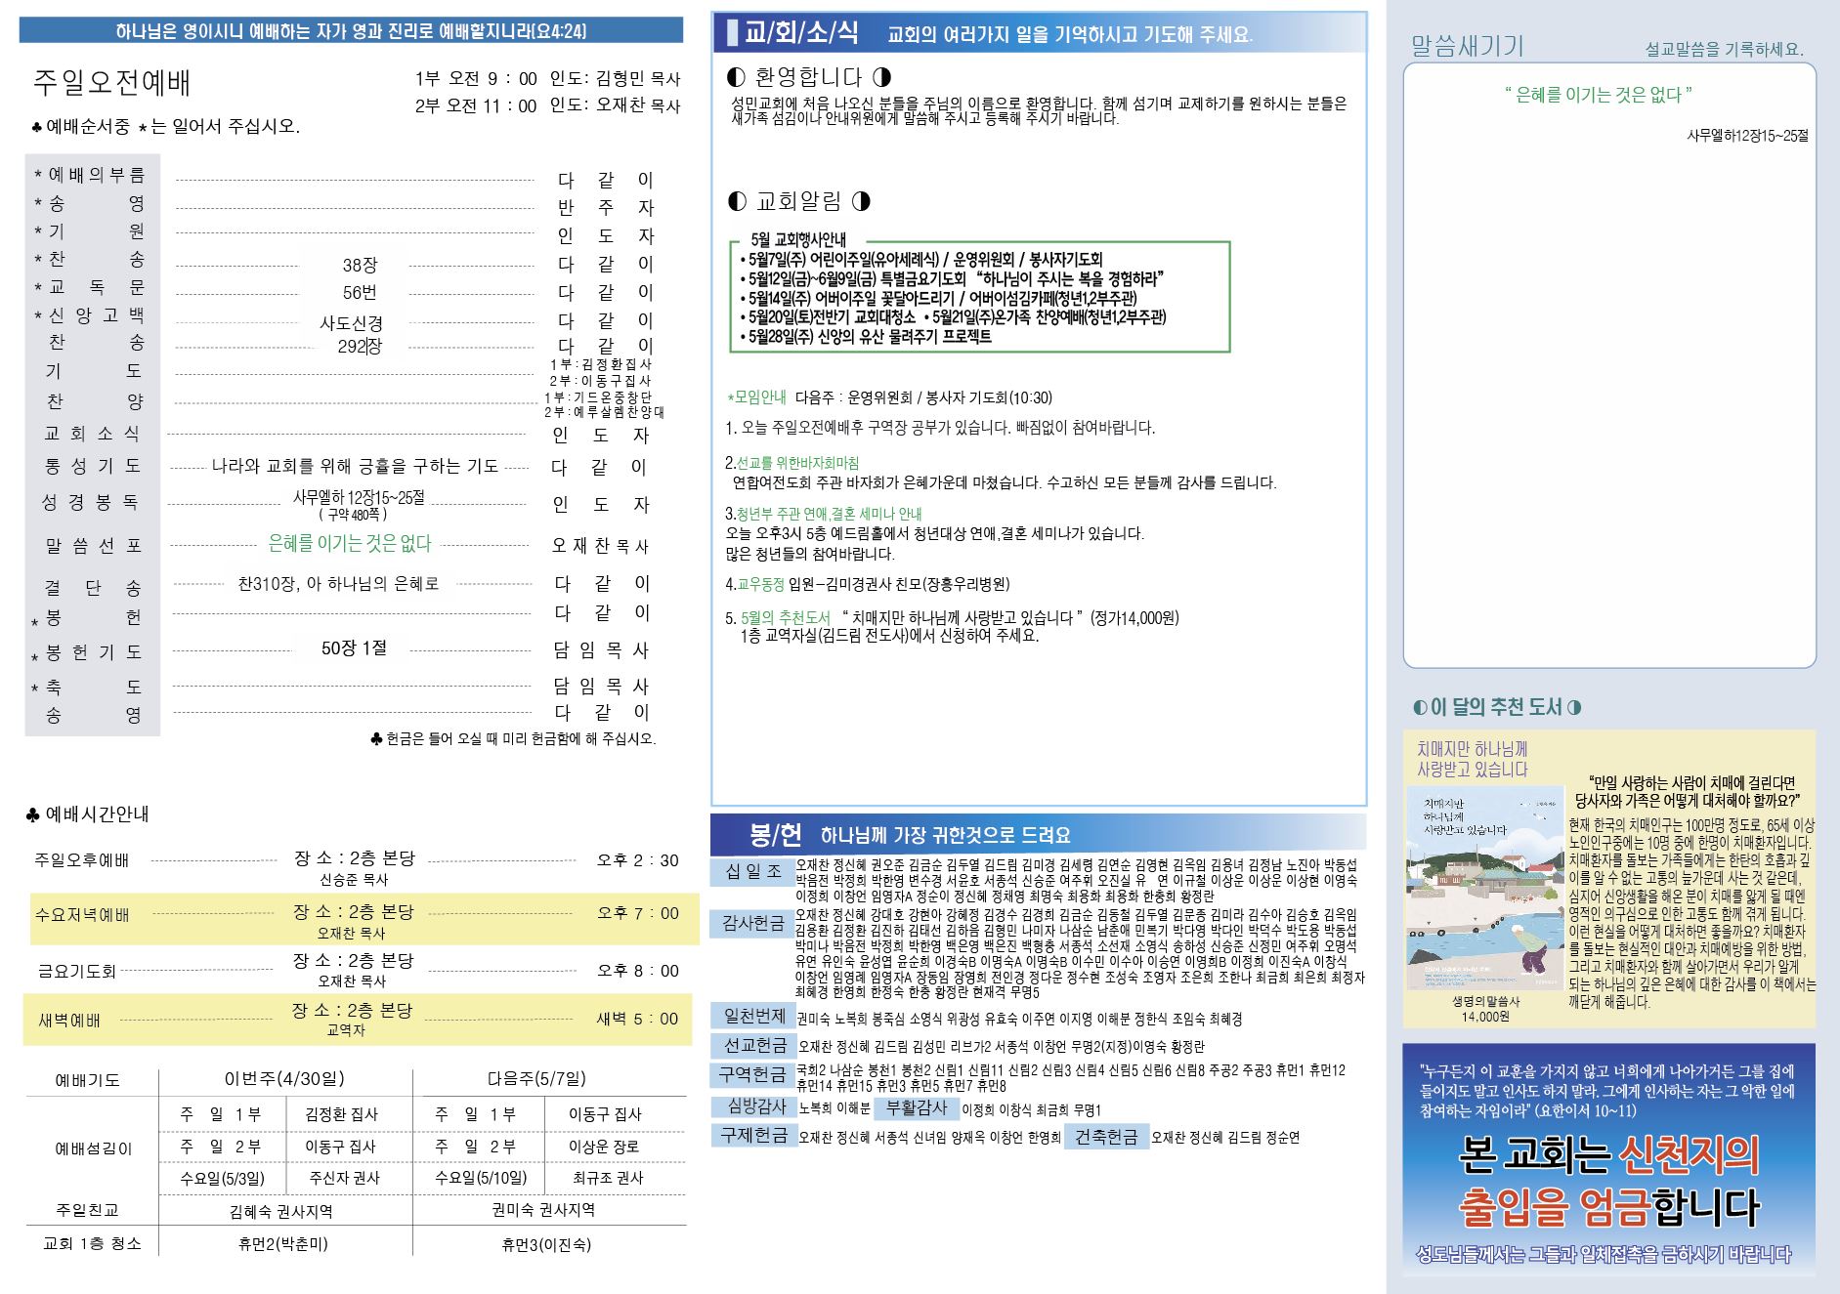Click the 수요저녁예배 row
Screen dimensions: 1840x1294
point(364,919)
